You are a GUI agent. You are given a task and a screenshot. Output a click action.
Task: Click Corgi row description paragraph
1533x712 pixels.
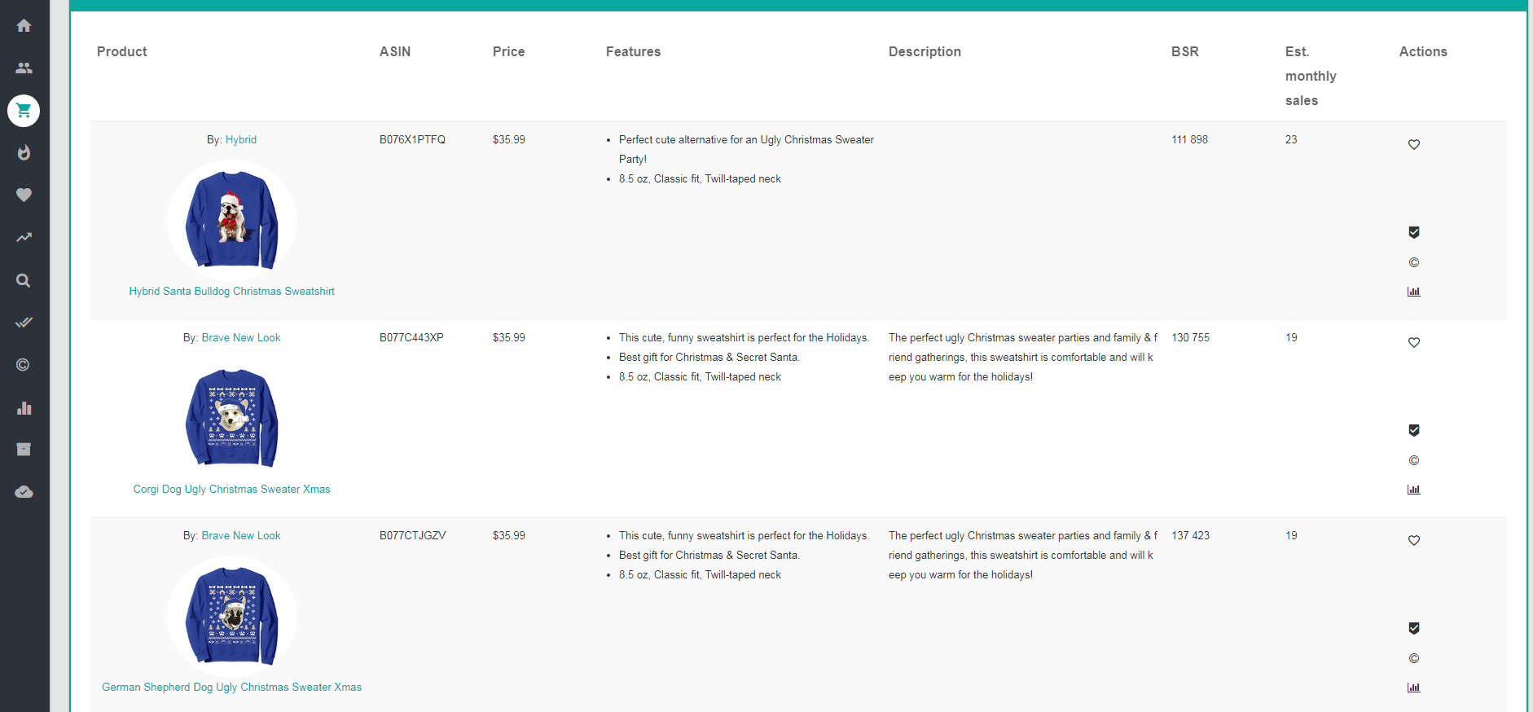pos(1023,357)
